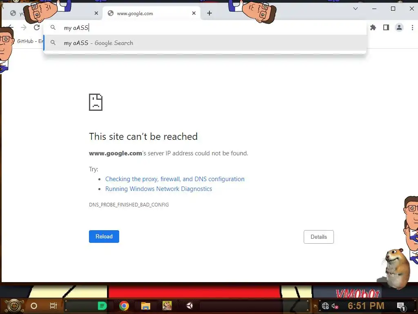Open Unity icon on the taskbar
This screenshot has height=314, width=418.
click(x=189, y=306)
